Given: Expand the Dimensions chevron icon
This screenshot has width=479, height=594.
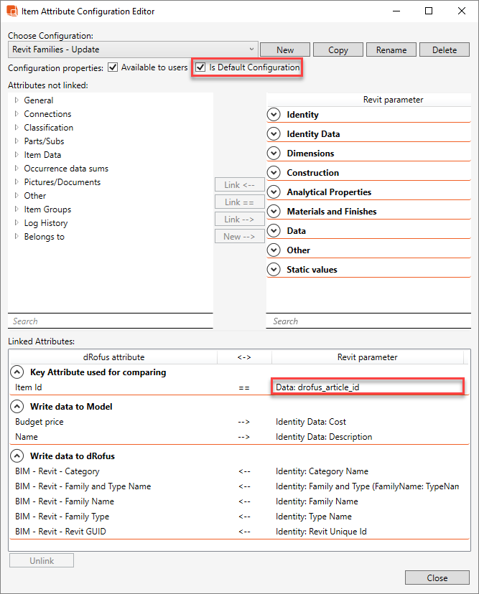Looking at the screenshot, I should point(273,154).
